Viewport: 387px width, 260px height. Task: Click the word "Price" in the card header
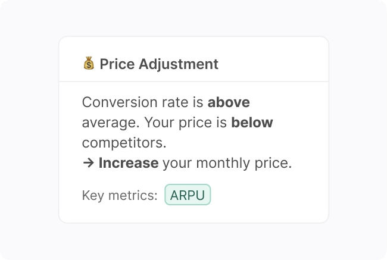(x=117, y=64)
